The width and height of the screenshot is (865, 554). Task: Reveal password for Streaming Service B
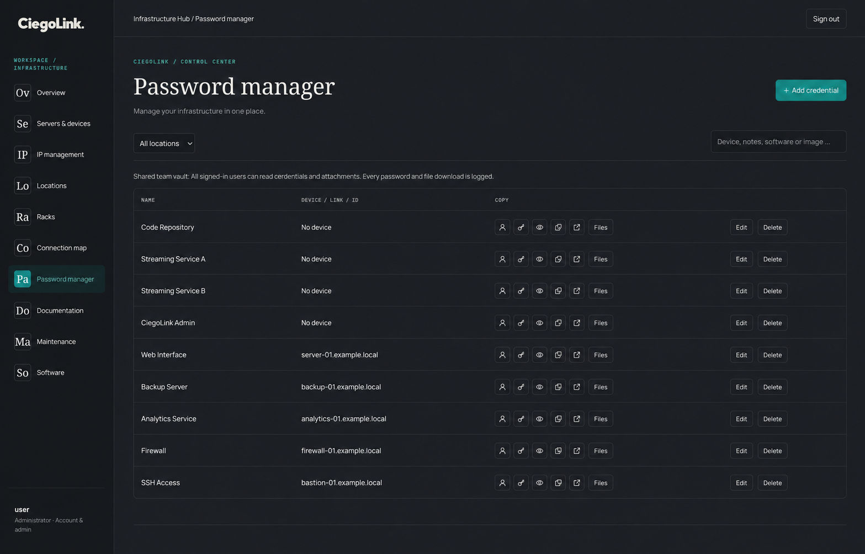[x=539, y=291]
